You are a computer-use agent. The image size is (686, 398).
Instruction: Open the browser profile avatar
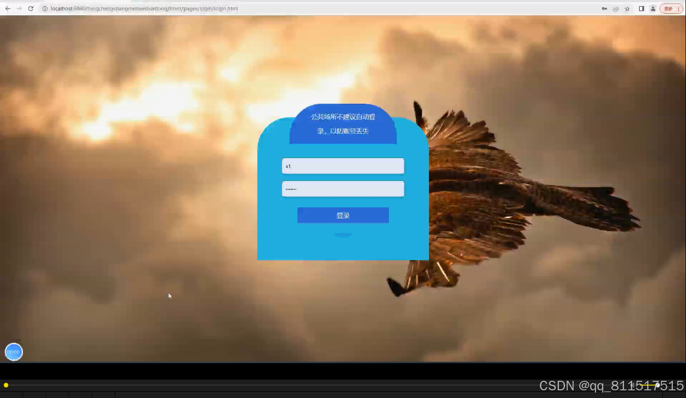653,9
